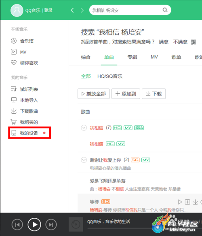The width and height of the screenshot is (202, 236).
Task: Click the 添加到 button
Action: pos(126,94)
